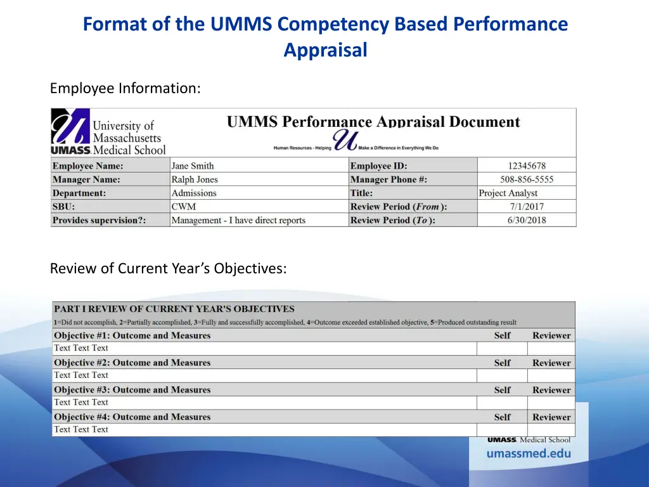The width and height of the screenshot is (649, 487).
Task: Click the 'Provides supervision?:' label
Action: [99, 220]
